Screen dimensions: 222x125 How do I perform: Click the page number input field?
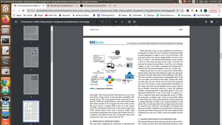point(98,22)
